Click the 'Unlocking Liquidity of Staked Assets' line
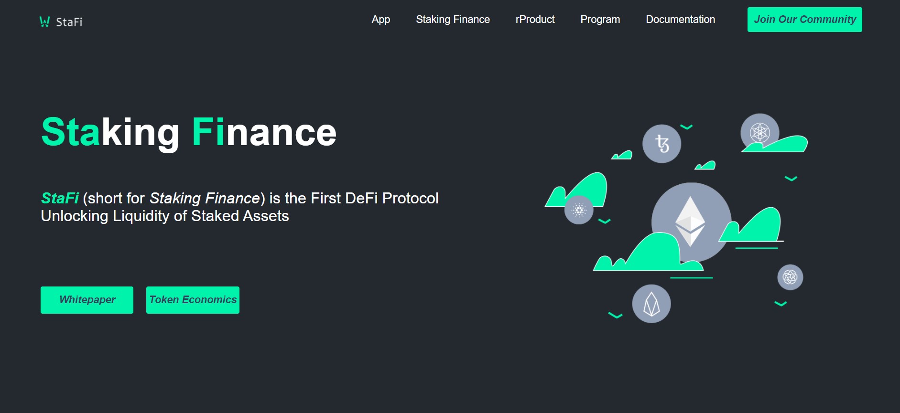The image size is (900, 413). pyautogui.click(x=165, y=216)
